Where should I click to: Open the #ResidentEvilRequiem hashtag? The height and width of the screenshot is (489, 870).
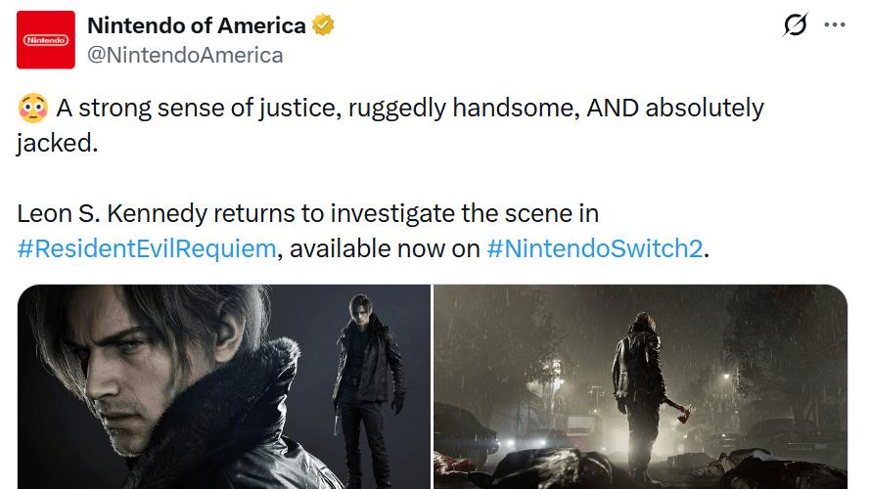point(147,248)
